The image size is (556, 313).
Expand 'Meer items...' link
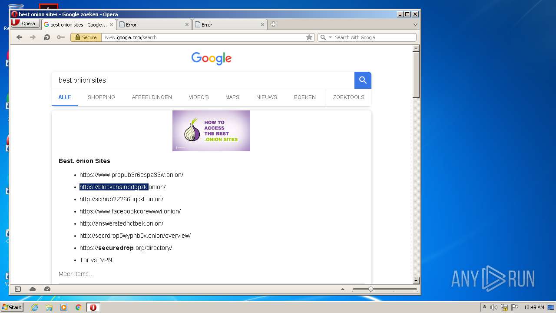pyautogui.click(x=76, y=274)
